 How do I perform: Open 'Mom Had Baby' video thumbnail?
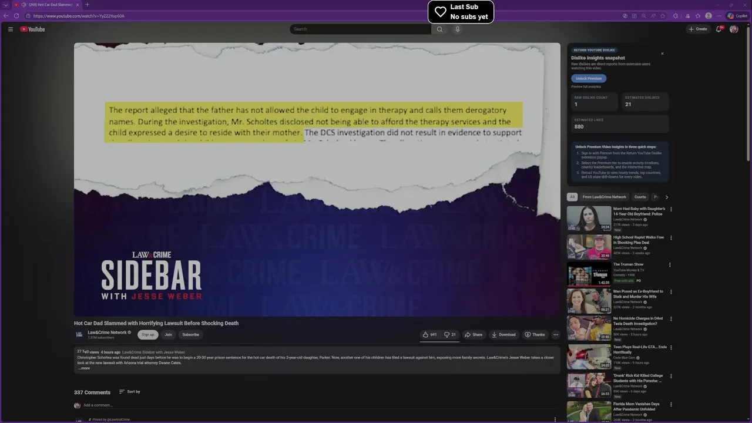[589, 219]
